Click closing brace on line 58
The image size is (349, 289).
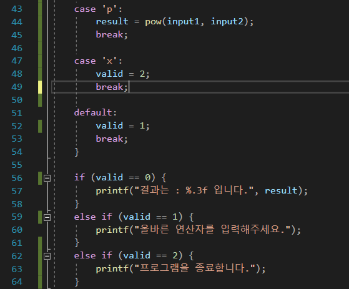77,204
